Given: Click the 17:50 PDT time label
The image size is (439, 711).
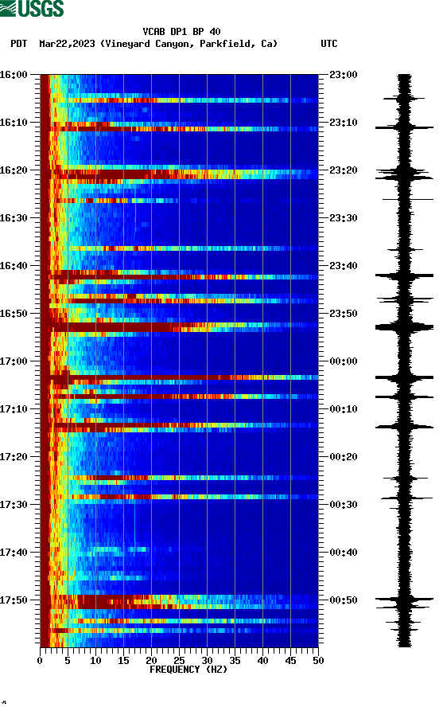Looking at the screenshot, I should pos(14,600).
